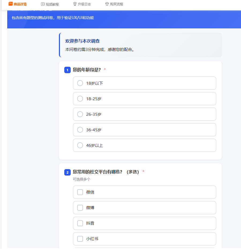The image size is (241, 249).
Task: Switch to the 视频教程 tab
Action: click(x=52, y=4)
